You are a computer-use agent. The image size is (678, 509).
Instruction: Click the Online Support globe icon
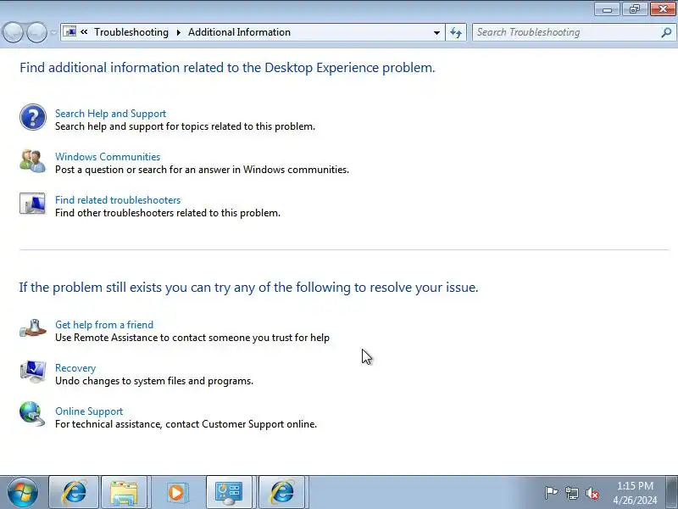[32, 414]
